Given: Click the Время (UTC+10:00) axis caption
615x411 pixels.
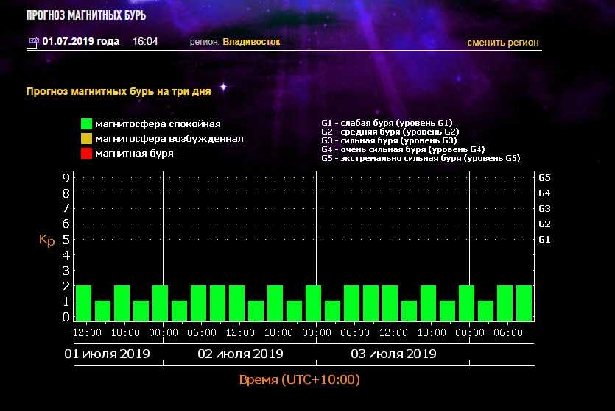Looking at the screenshot, I should coord(299,379).
